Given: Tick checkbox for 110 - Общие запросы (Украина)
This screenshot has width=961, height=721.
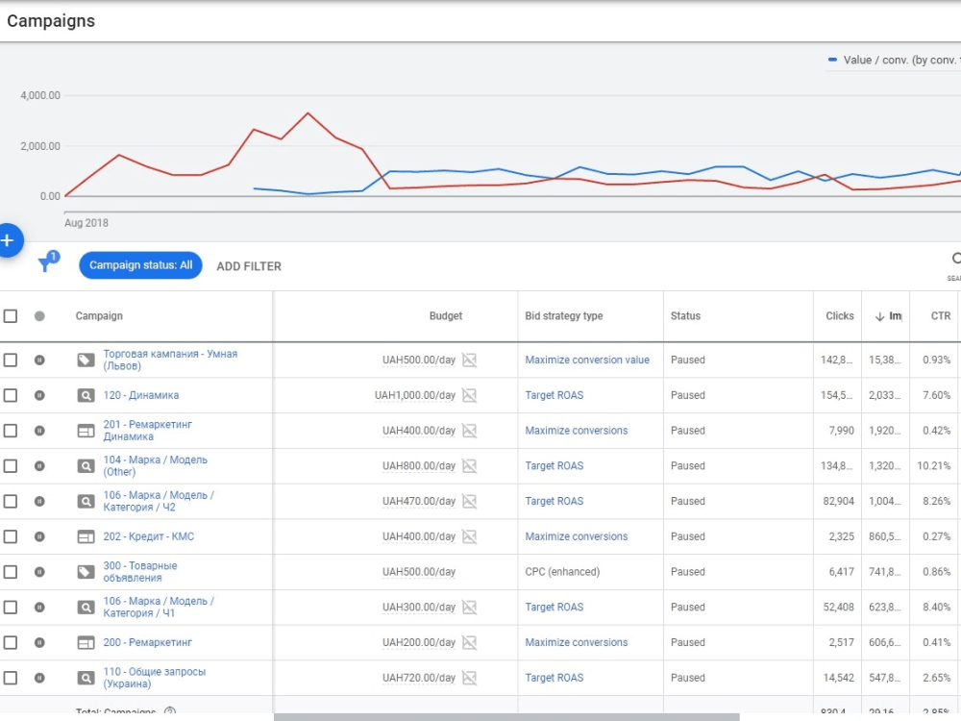Looking at the screenshot, I should click(x=11, y=678).
